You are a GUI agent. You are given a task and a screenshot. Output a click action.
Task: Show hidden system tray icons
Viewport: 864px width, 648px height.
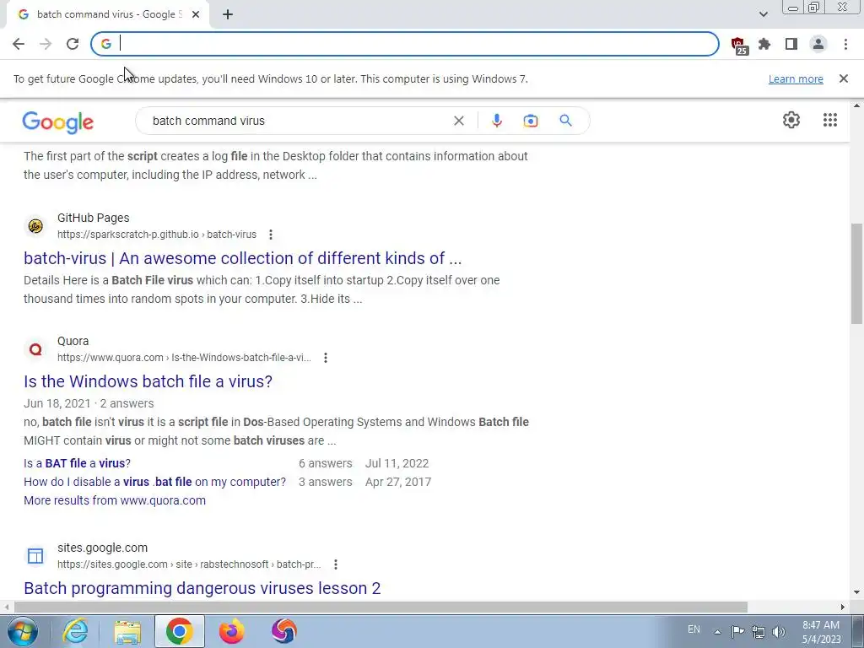pos(717,632)
